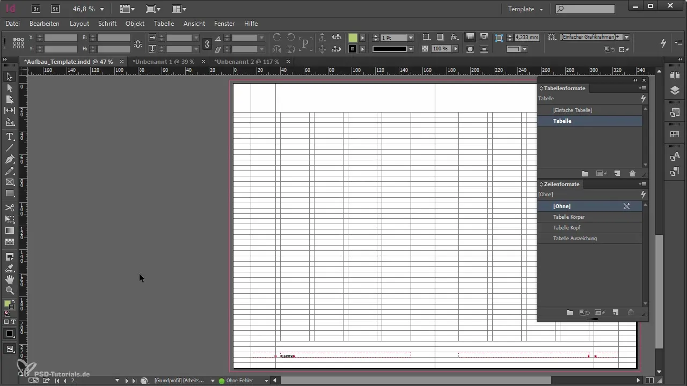Expand the stroke weight 1 Pt dropdown
Viewport: 687px width, 386px height.
[411, 38]
